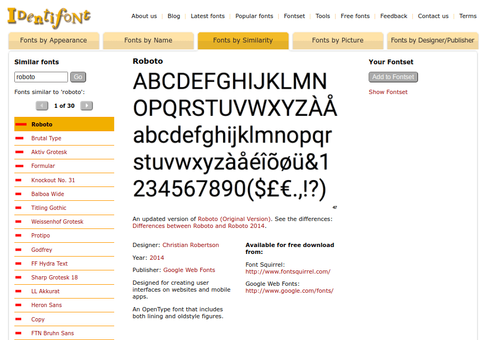Open LL Akkurat font
Viewport: 486px width, 340px height.
coord(45,291)
